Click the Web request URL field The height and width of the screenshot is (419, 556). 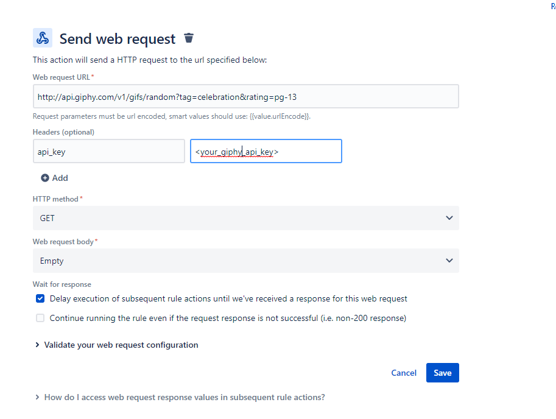245,96
